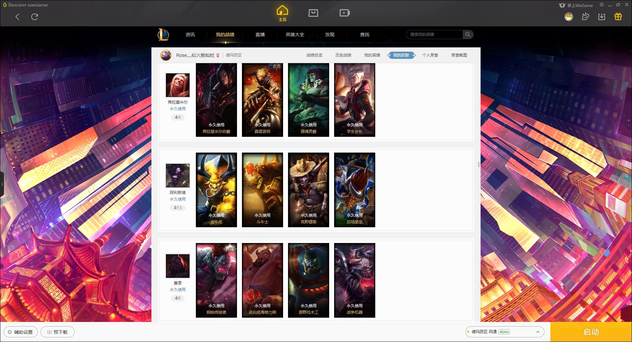
Task: Expand the 德玛西亚 网通 server dropdown
Action: coord(505,332)
